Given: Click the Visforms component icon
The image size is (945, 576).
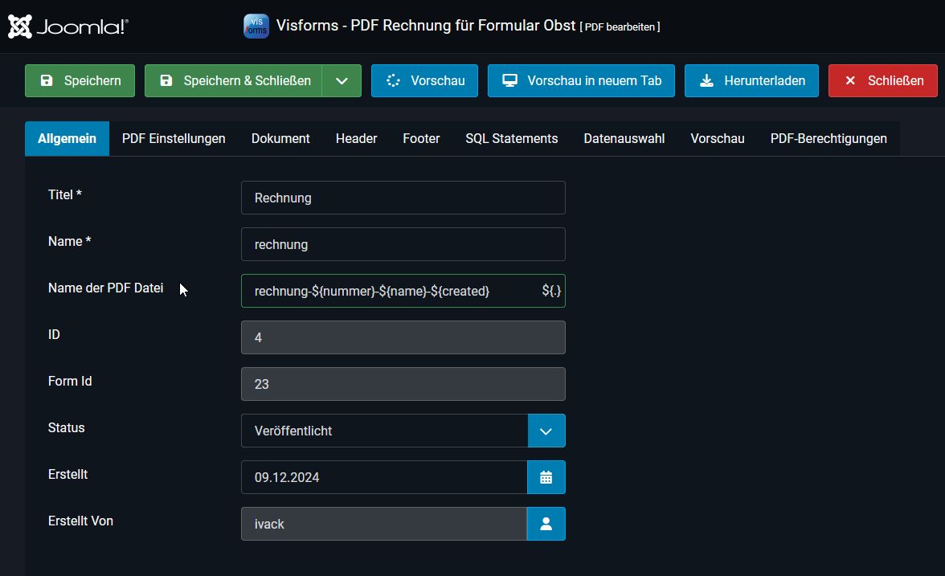Looking at the screenshot, I should click(256, 26).
